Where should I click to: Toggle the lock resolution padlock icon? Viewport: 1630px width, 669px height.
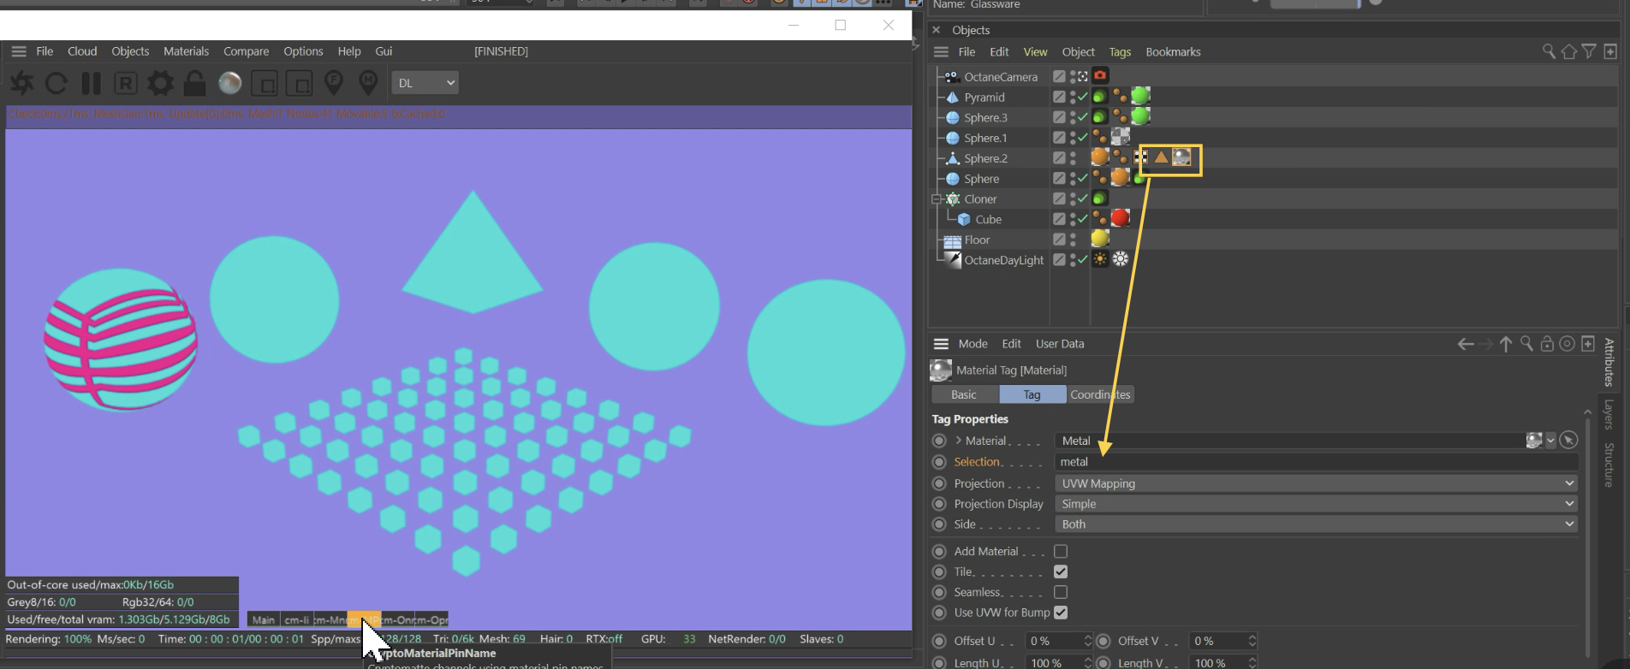(195, 83)
